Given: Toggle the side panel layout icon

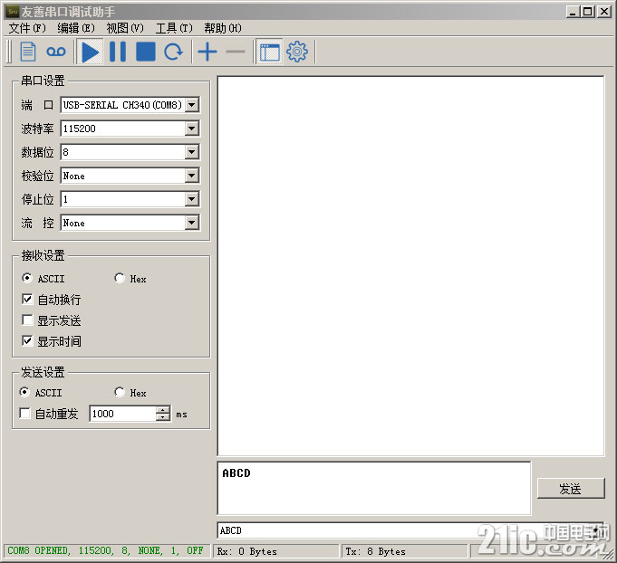Looking at the screenshot, I should (x=269, y=52).
